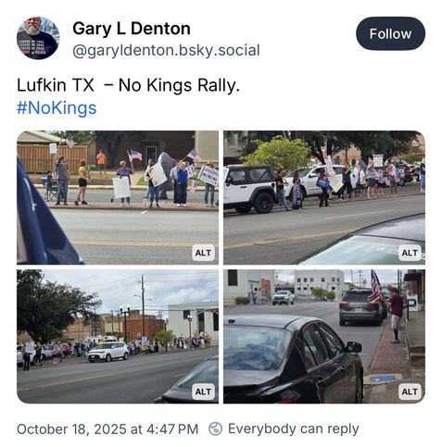Open photo of man waving flag on sidewalk

pos(324,336)
